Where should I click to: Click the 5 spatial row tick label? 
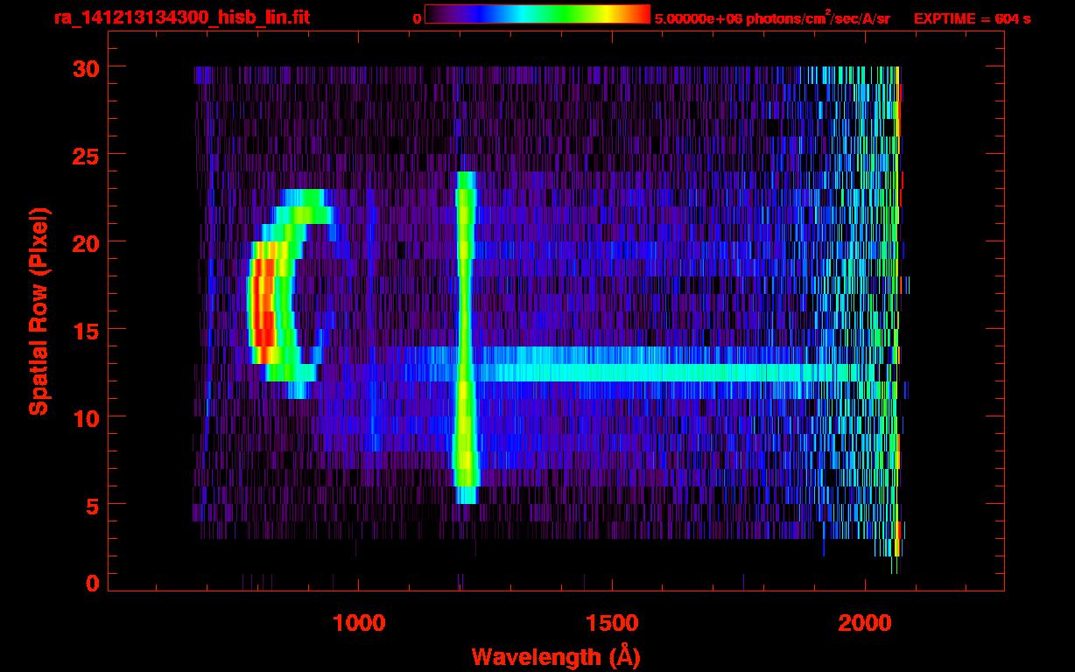point(92,505)
